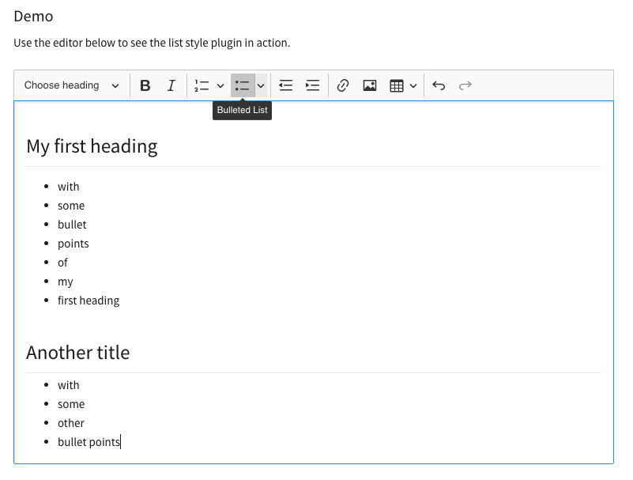Click the 'Another title' heading
The width and height of the screenshot is (633, 480).
[78, 353]
